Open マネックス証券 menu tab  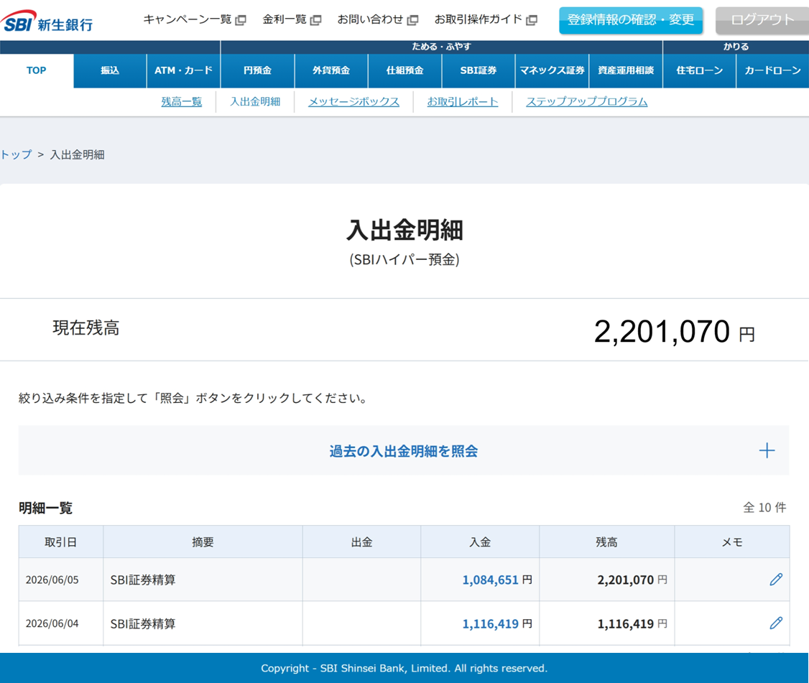(552, 70)
